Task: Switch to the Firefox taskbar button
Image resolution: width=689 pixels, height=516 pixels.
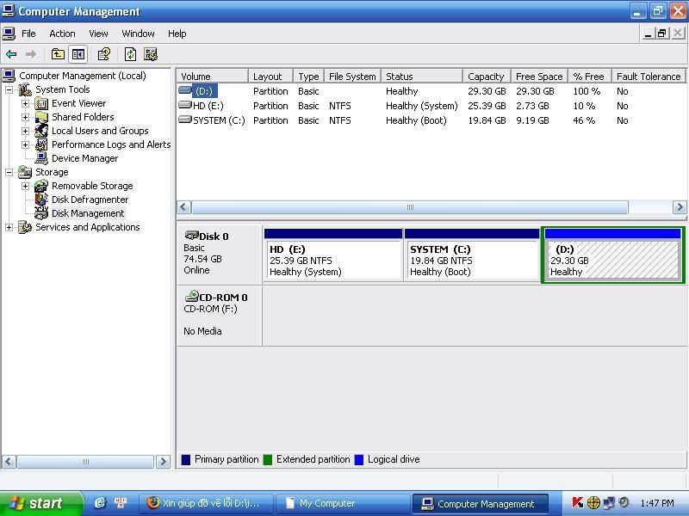Action: click(x=206, y=503)
